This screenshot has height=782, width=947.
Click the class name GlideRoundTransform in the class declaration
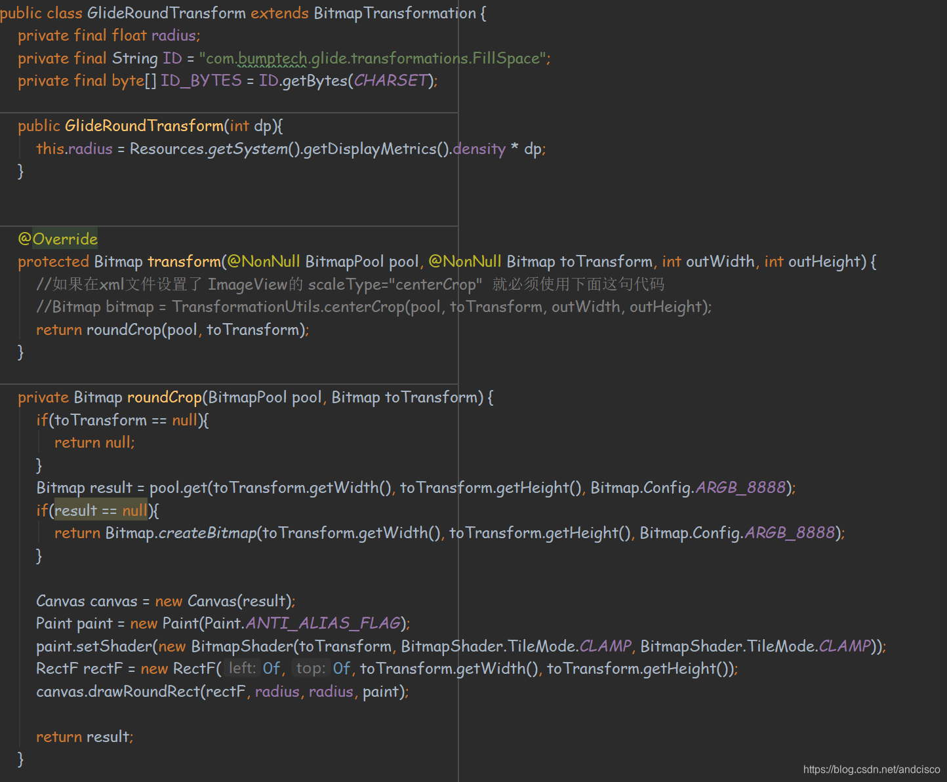click(167, 13)
